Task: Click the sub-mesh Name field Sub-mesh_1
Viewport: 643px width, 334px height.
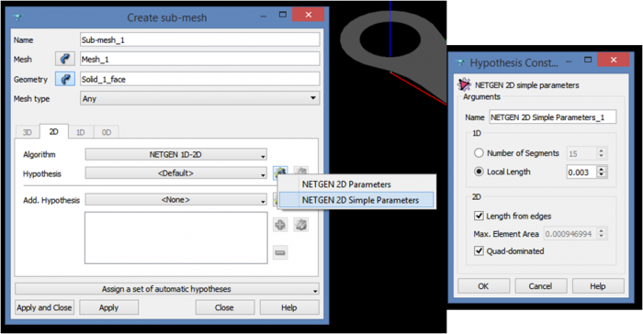Action: pos(199,39)
